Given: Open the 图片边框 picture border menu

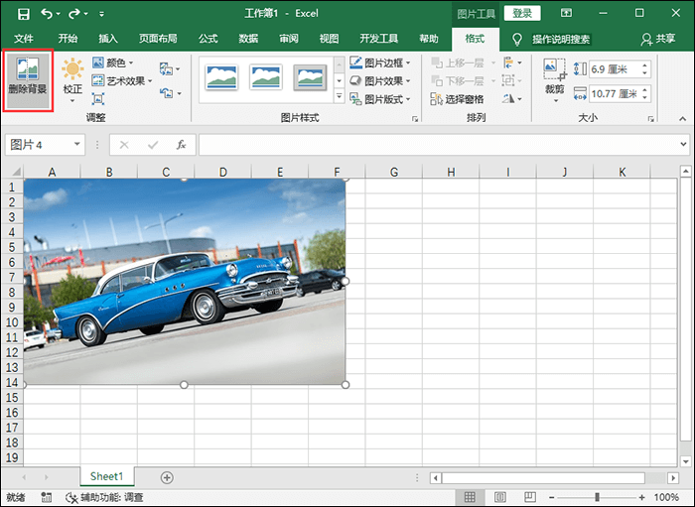Looking at the screenshot, I should tap(380, 63).
